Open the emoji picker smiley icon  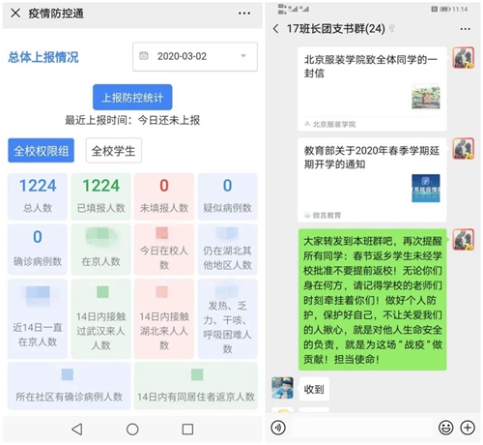(446, 428)
